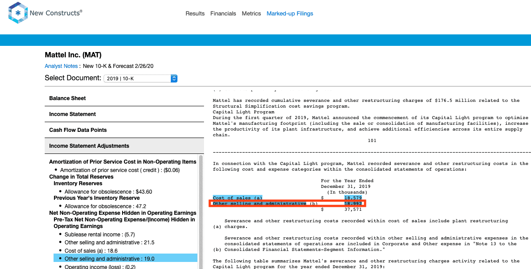
Task: Click the New Constructs hexagon logo icon
Action: click(x=18, y=13)
